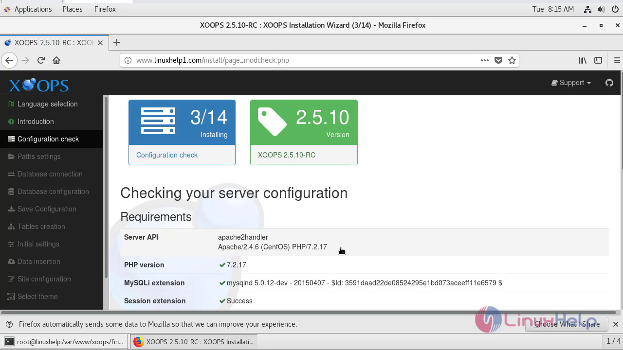Open a new browser tab
623x350 pixels.
pos(116,42)
